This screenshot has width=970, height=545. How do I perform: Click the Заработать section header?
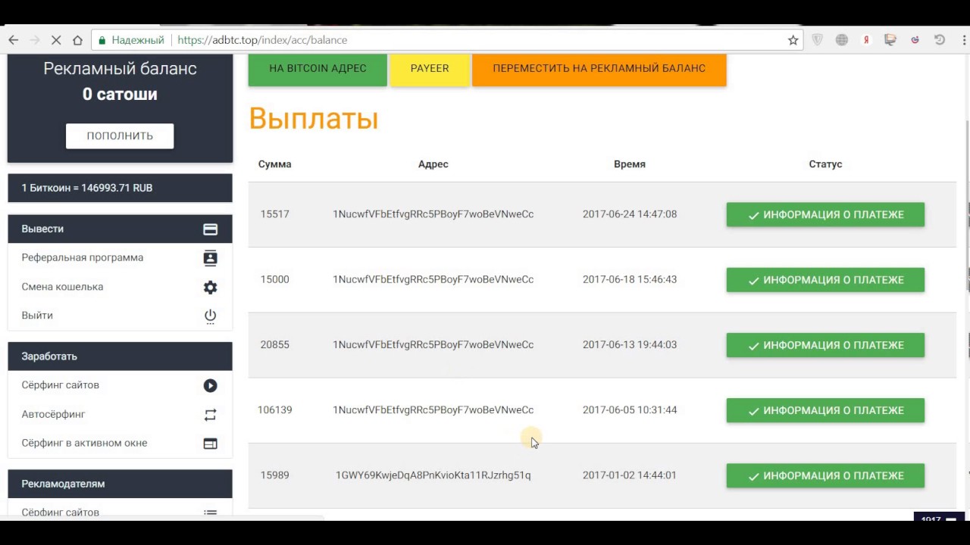click(120, 357)
